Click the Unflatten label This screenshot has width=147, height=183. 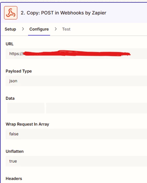click(x=15, y=151)
